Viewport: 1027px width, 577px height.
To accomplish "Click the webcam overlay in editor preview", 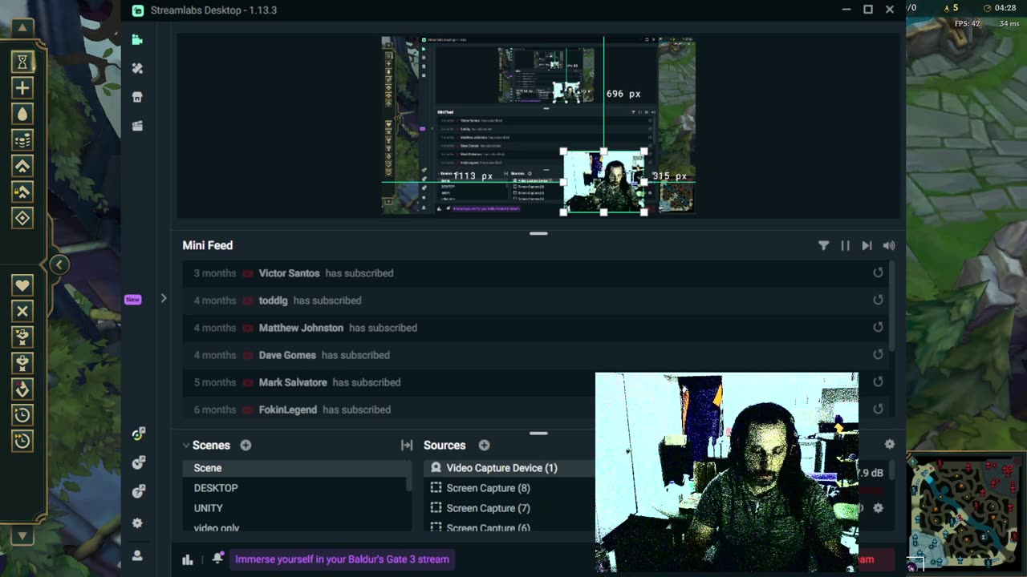I will tap(603, 182).
